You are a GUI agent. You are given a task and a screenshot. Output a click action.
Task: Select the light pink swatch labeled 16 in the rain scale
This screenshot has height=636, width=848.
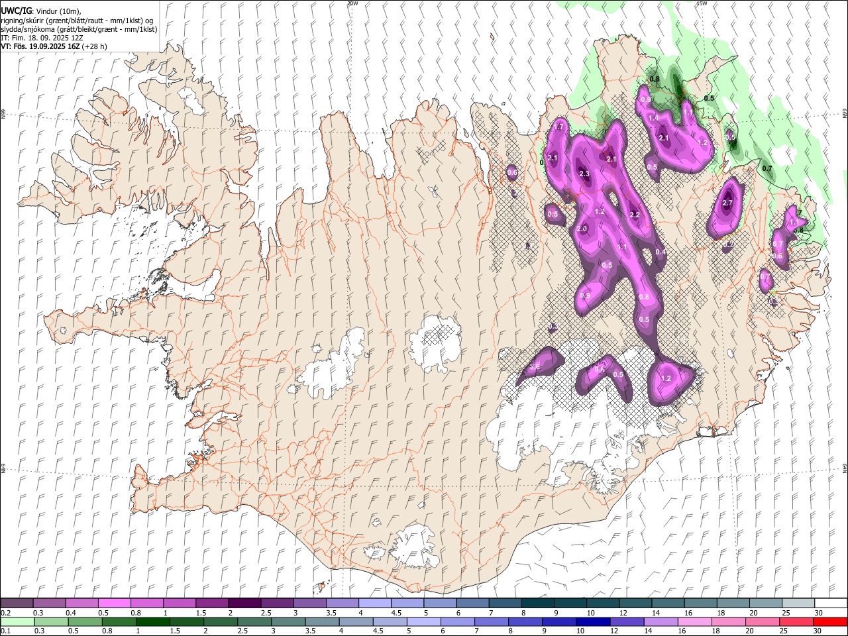tap(694, 621)
